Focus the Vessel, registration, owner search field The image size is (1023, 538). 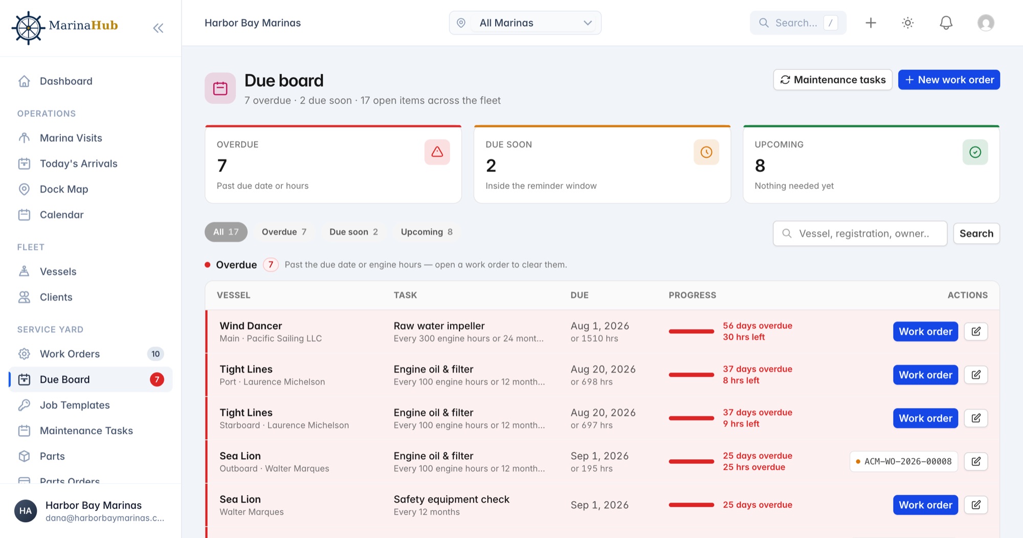click(860, 233)
